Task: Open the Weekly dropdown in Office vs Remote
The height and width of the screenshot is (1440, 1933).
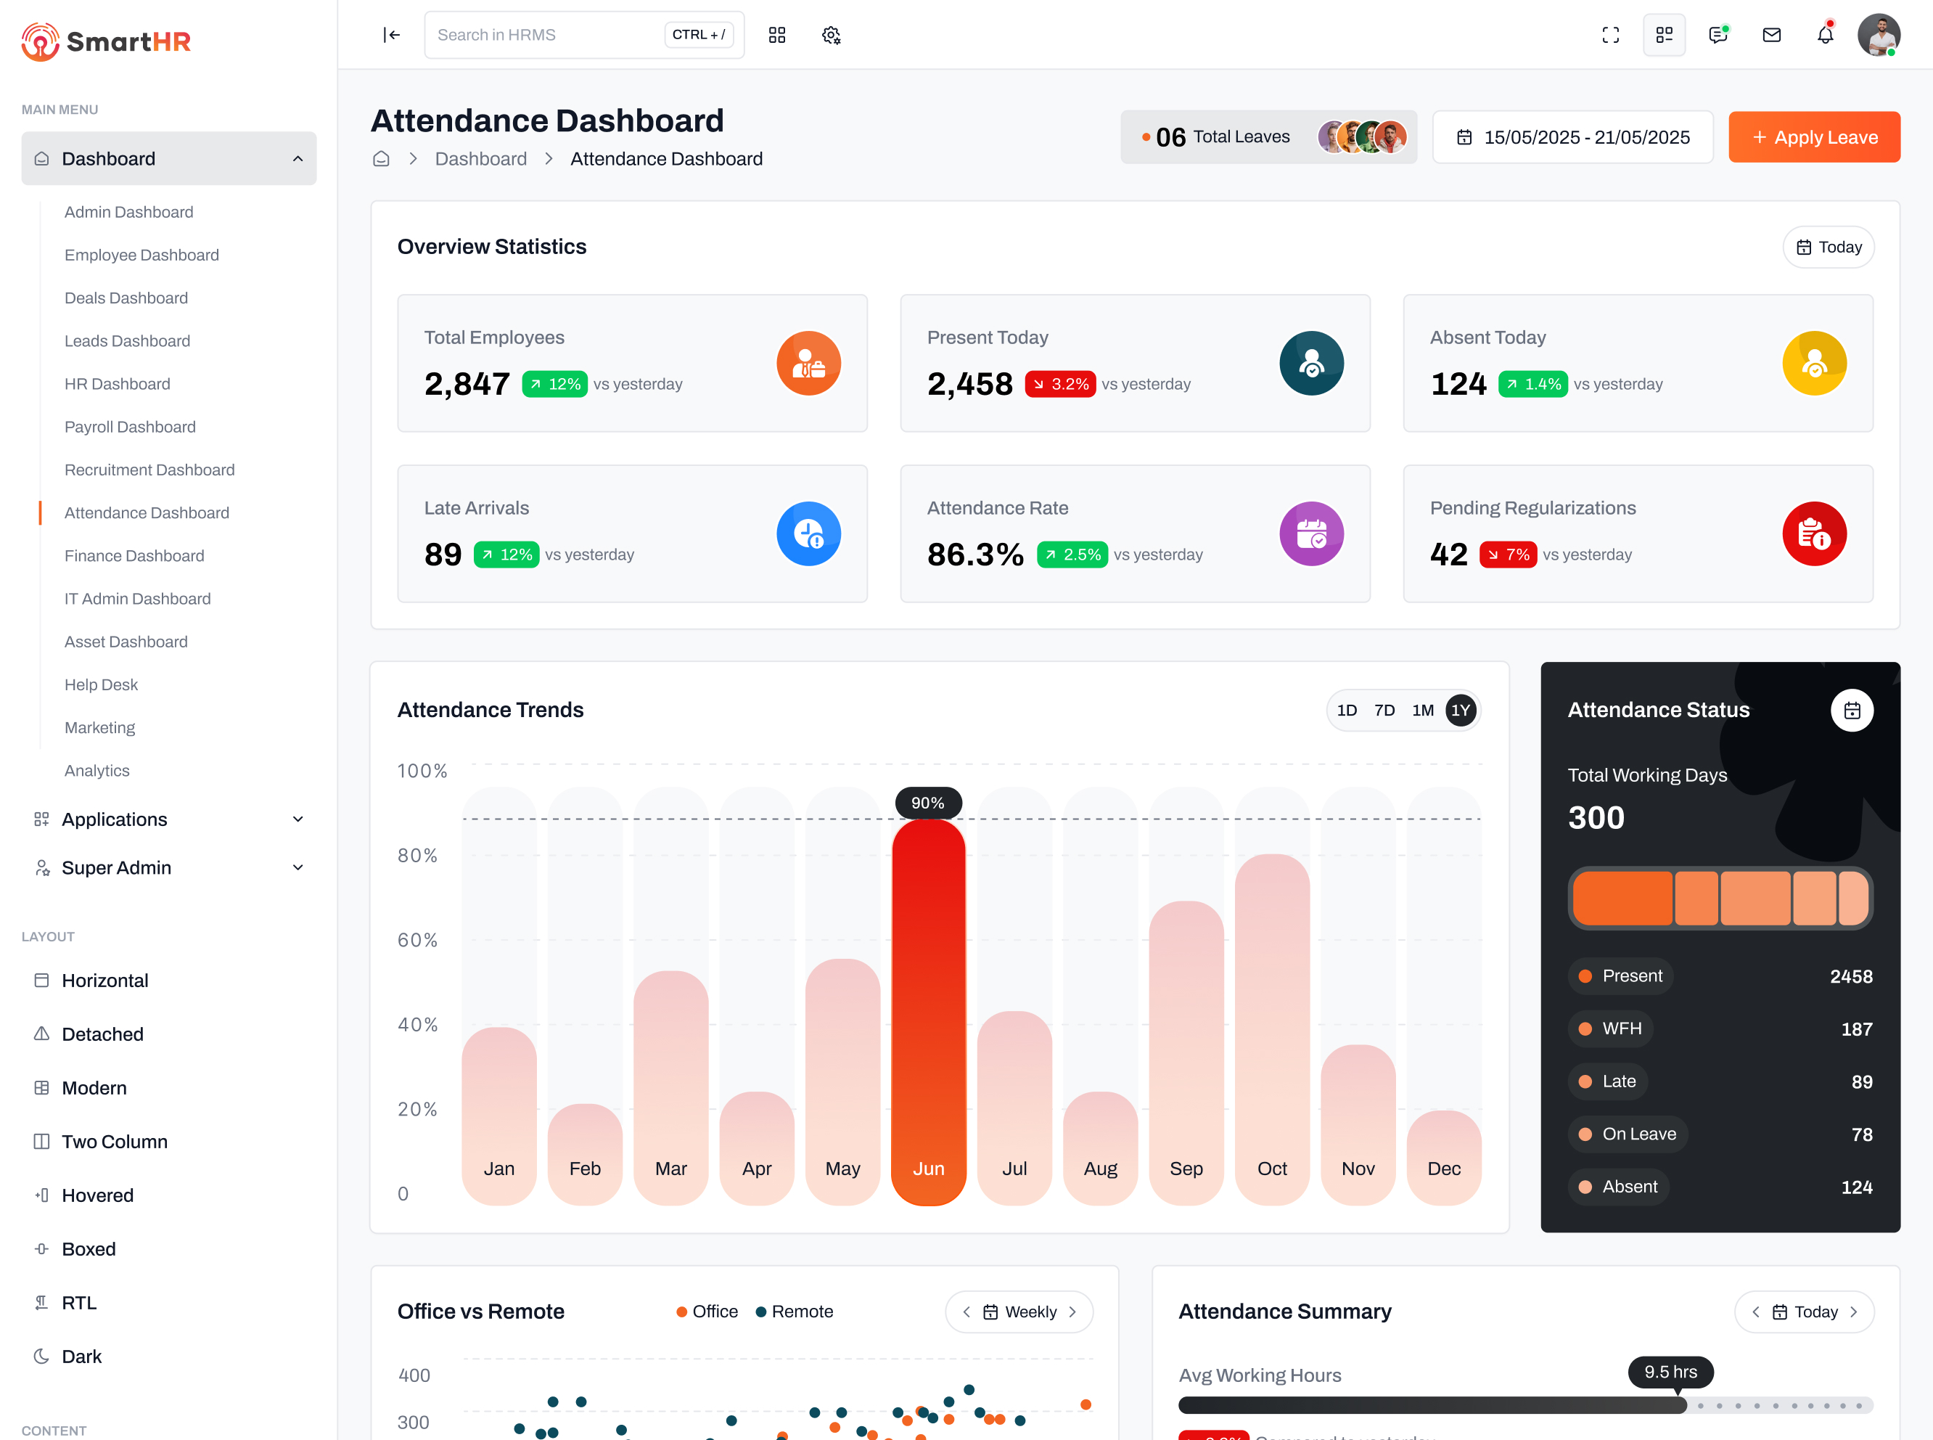Action: (x=1018, y=1311)
